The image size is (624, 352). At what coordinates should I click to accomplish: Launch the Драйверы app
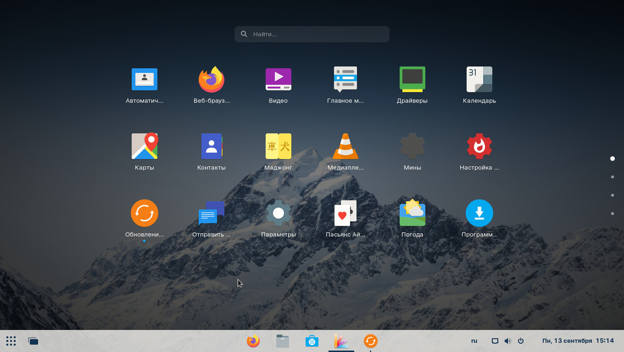412,79
